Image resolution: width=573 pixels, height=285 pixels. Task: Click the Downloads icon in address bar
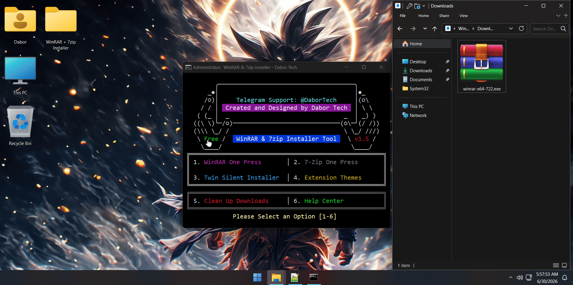tap(448, 28)
